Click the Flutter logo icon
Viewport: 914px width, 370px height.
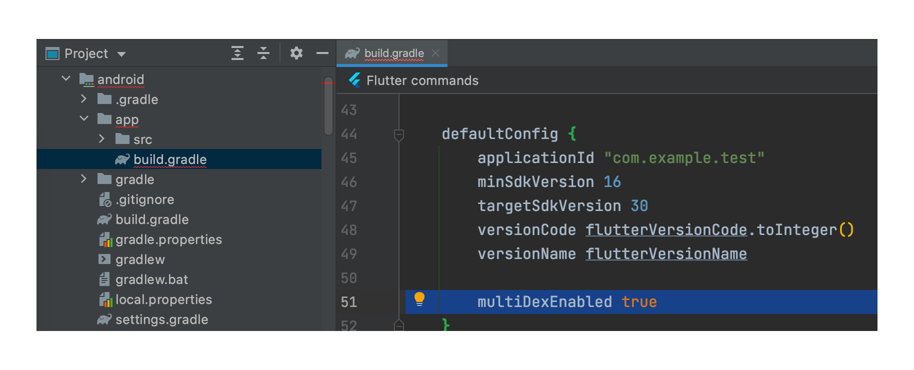355,80
